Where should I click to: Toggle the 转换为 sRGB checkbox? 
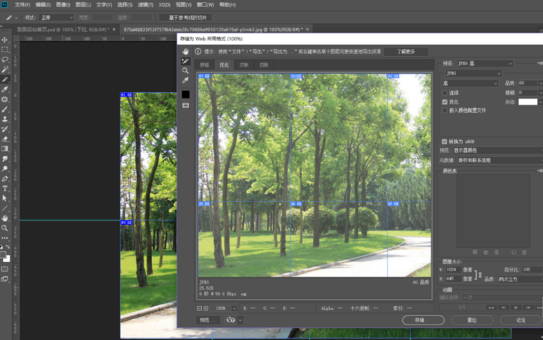click(x=444, y=142)
